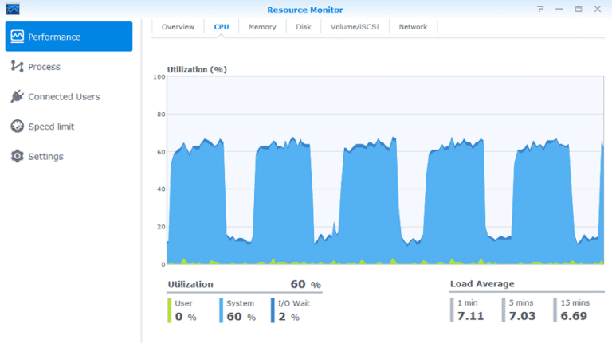Click the '80' y-axis label
Image resolution: width=612 pixels, height=343 pixels.
coord(161,115)
